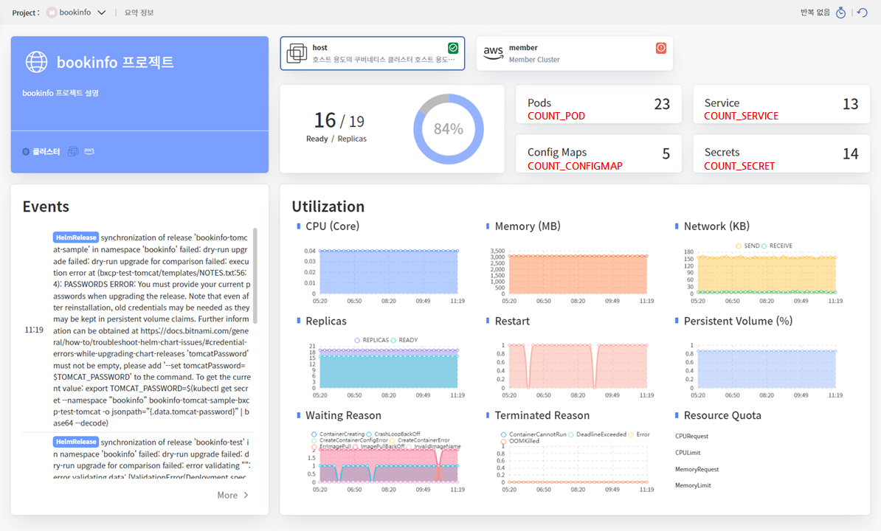Screen dimensions: 881x531
Task: Select the 요약 정보 tab
Action: [x=139, y=13]
